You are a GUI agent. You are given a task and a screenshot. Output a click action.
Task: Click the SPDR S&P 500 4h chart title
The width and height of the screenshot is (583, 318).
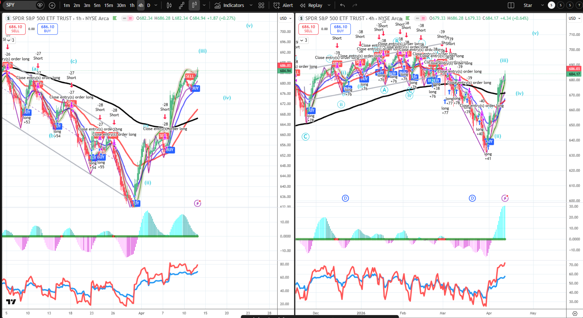[x=354, y=18]
